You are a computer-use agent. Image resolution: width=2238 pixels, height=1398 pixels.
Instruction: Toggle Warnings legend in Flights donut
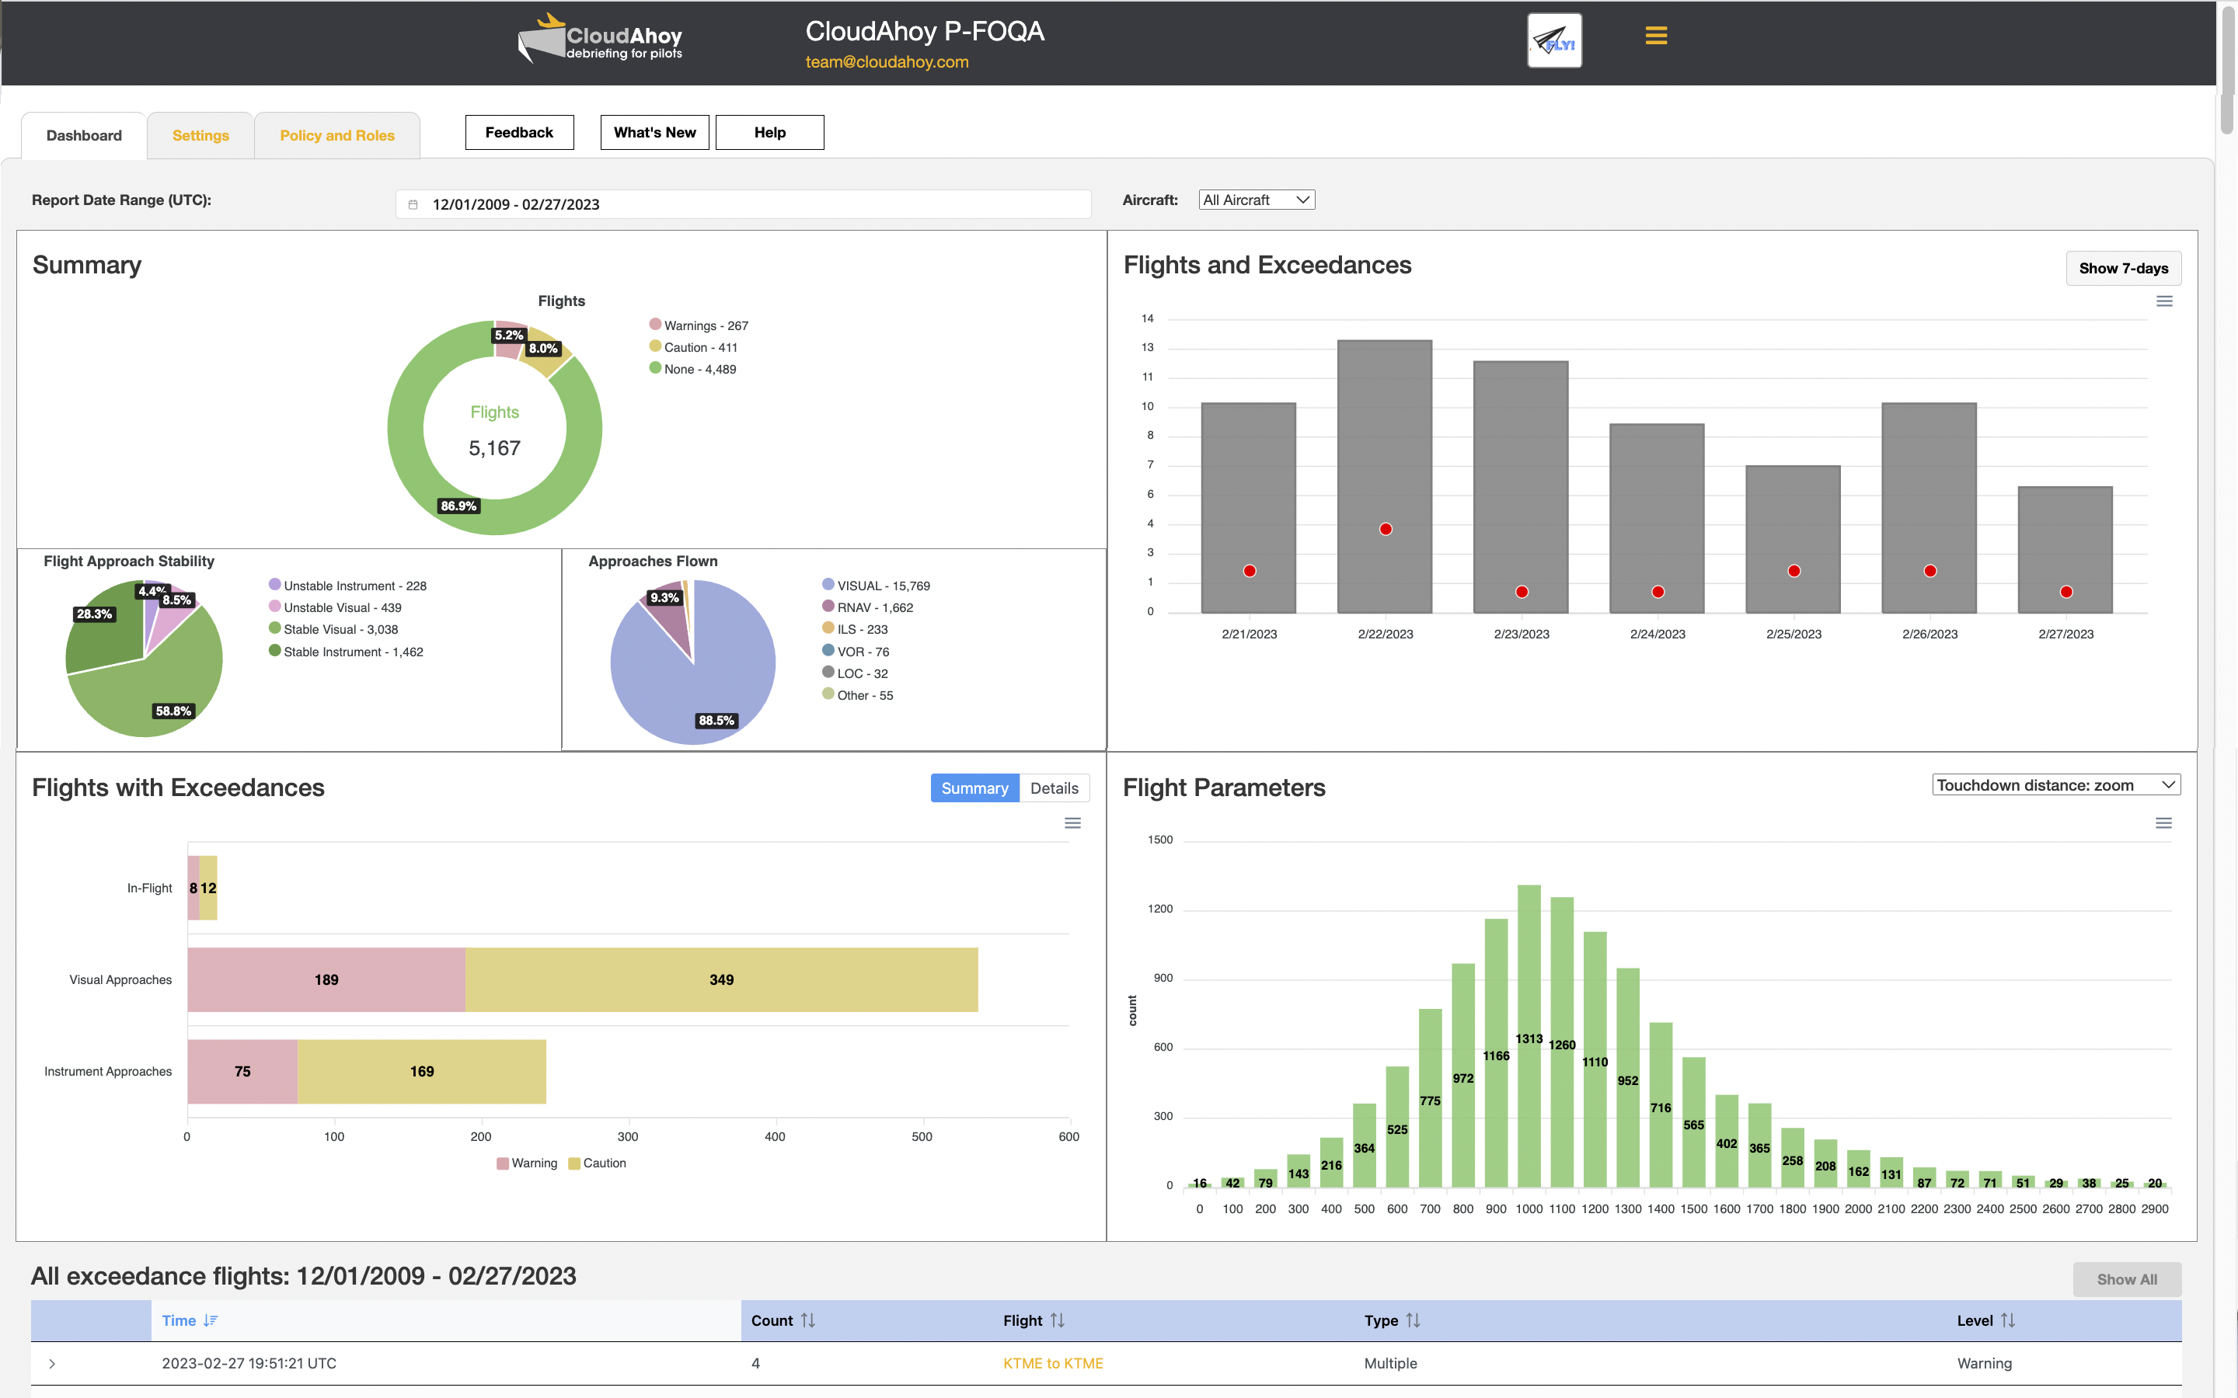[x=699, y=325]
